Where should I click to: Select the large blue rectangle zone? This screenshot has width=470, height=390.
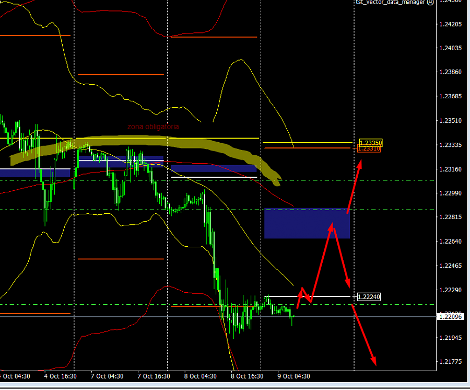307,223
